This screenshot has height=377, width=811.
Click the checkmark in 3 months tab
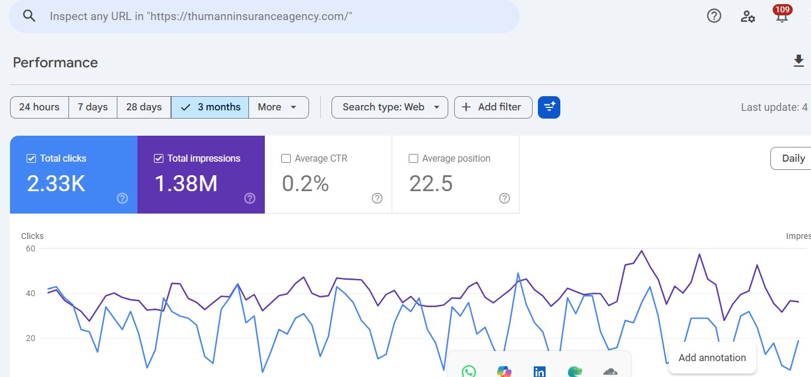click(186, 107)
